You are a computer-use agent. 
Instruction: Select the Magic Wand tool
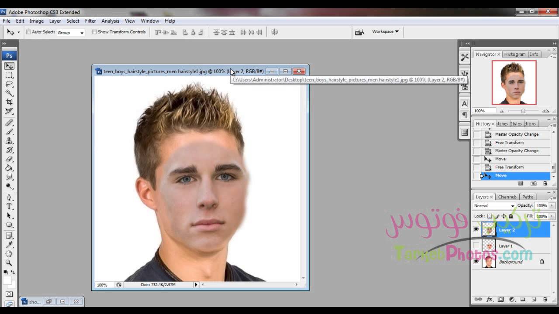click(x=9, y=93)
